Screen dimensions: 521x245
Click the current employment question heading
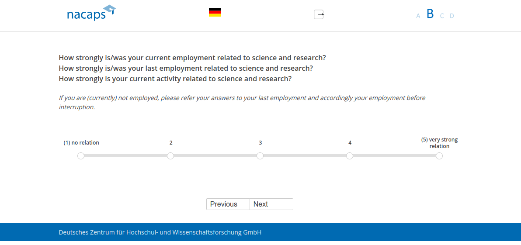click(192, 58)
